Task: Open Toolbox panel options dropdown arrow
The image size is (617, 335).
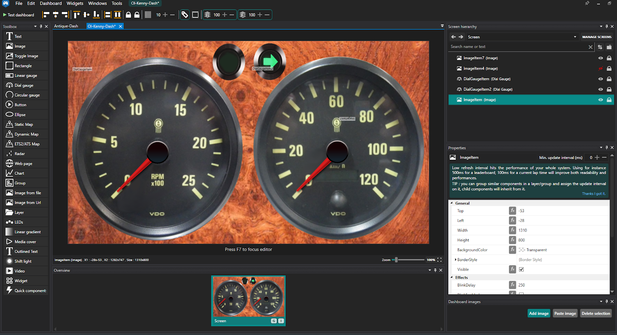Action: tap(35, 27)
